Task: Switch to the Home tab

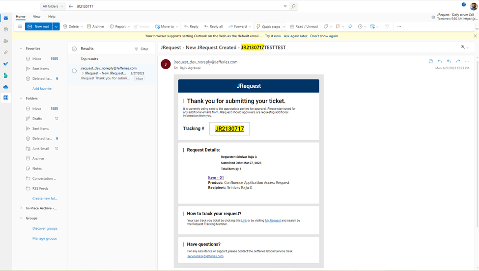Action: (x=21, y=17)
